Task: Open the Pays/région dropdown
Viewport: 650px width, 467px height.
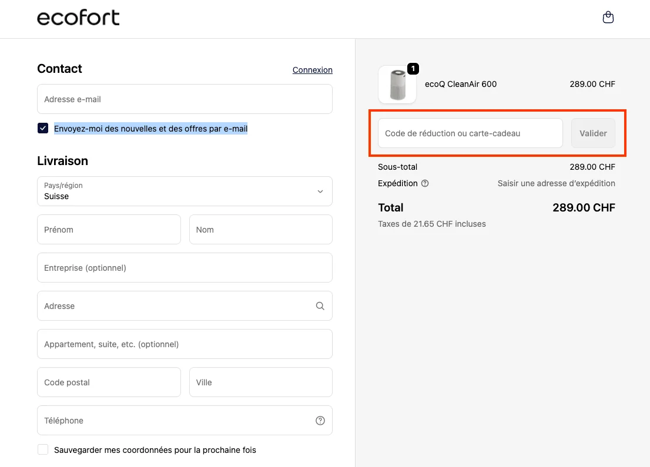Action: click(185, 191)
